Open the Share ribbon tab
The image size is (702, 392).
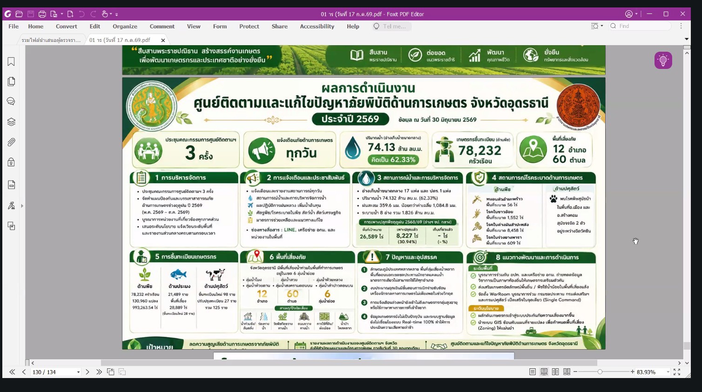point(280,27)
